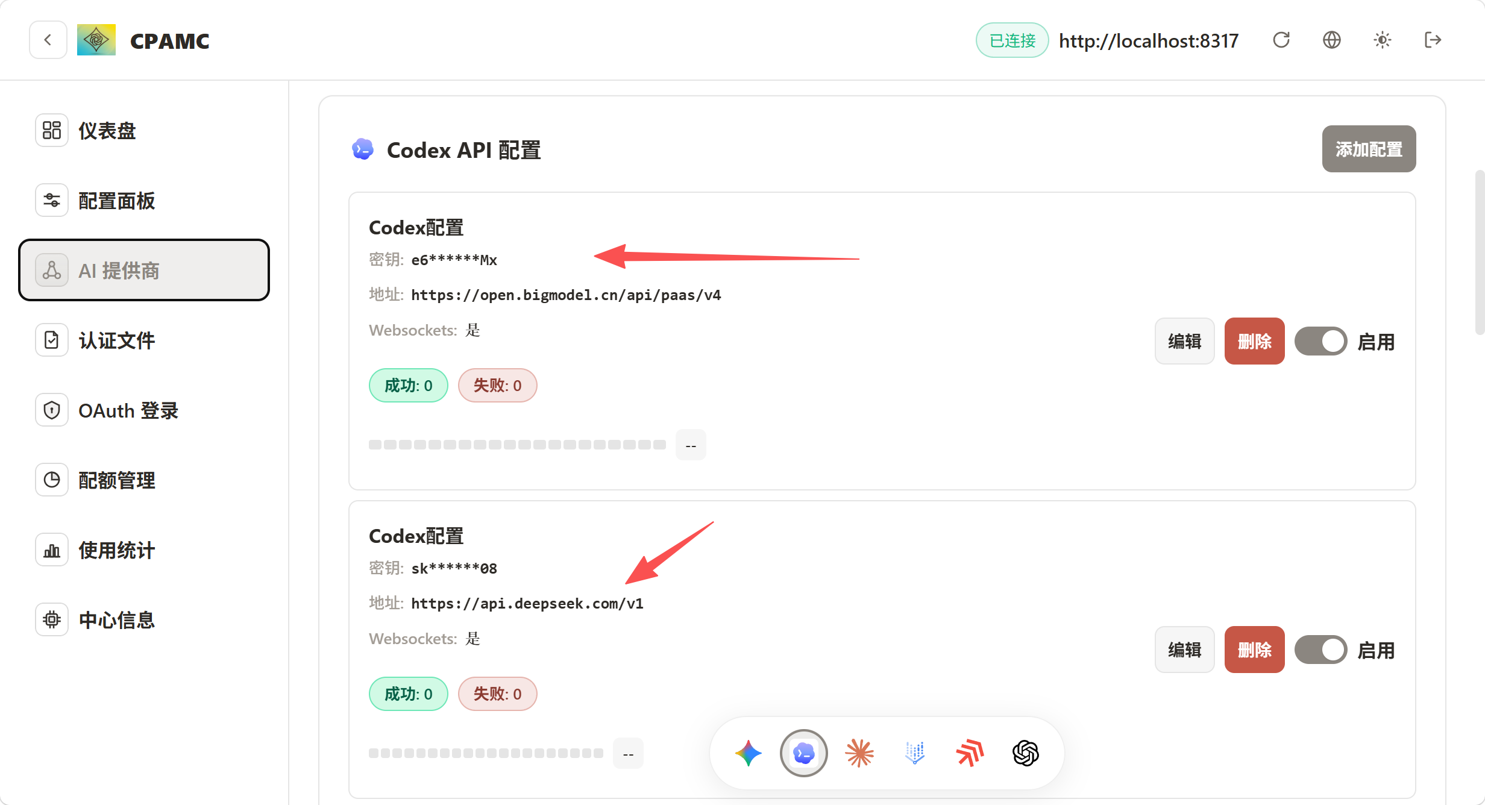Select the Codex provider icon in dock
The image size is (1485, 805).
tap(804, 753)
